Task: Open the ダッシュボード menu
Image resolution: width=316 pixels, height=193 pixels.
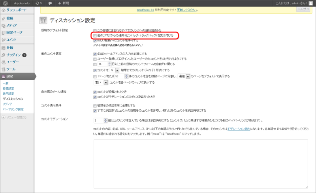Action: click(17, 10)
